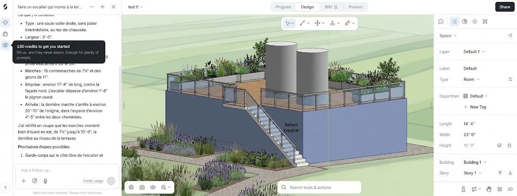Switch to the locked BIM tab
517x196 pixels.
click(x=331, y=7)
